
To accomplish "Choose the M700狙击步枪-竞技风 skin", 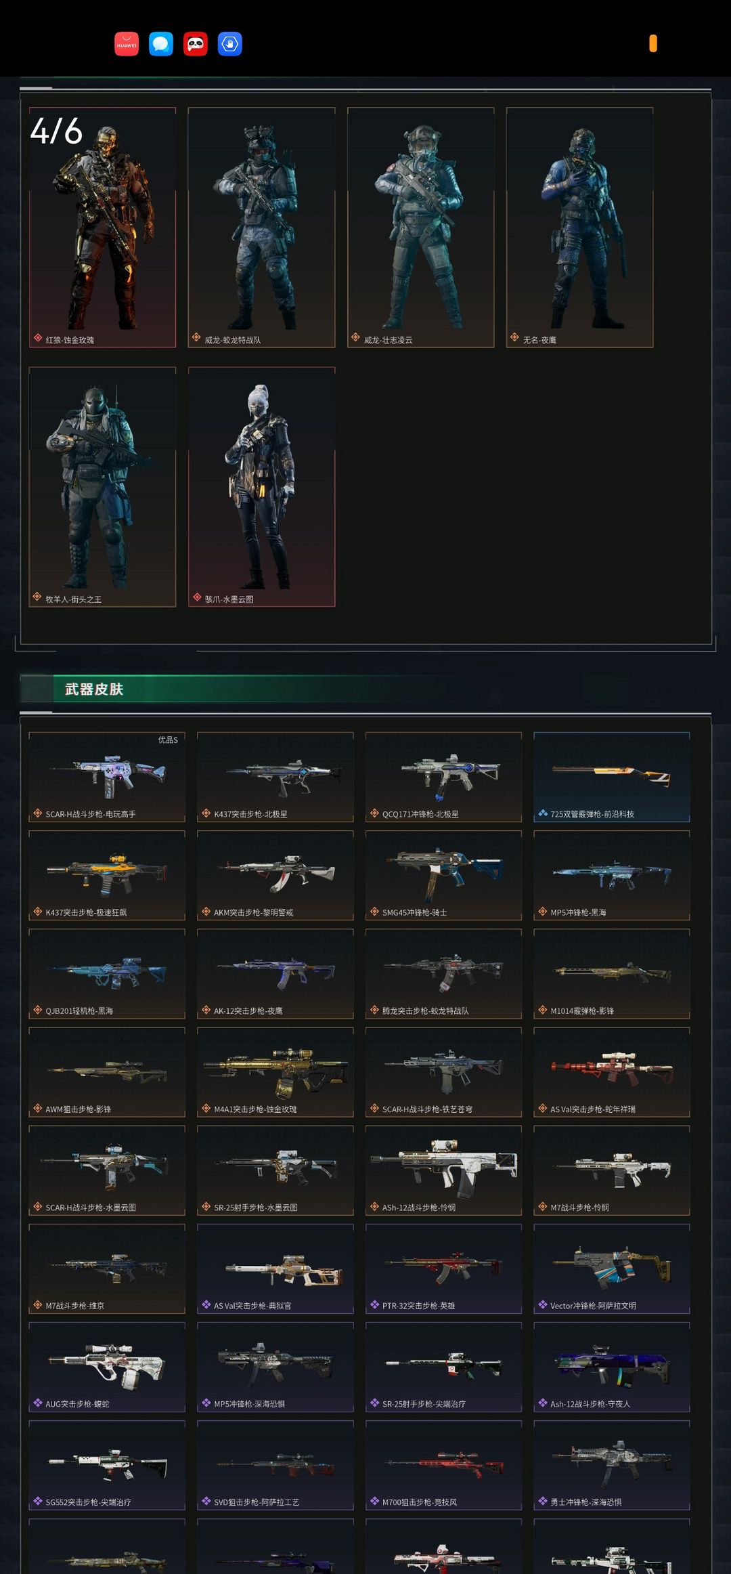I will click(x=443, y=1465).
